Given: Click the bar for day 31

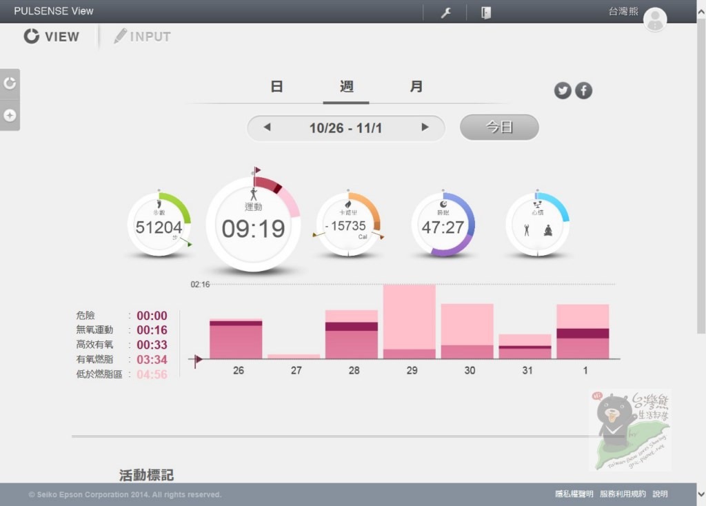Looking at the screenshot, I should coord(525,347).
